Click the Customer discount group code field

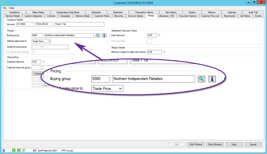(x=37, y=68)
